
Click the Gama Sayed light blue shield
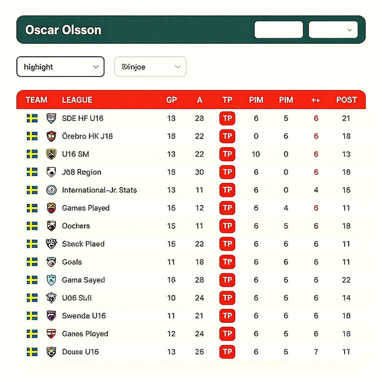pos(51,280)
